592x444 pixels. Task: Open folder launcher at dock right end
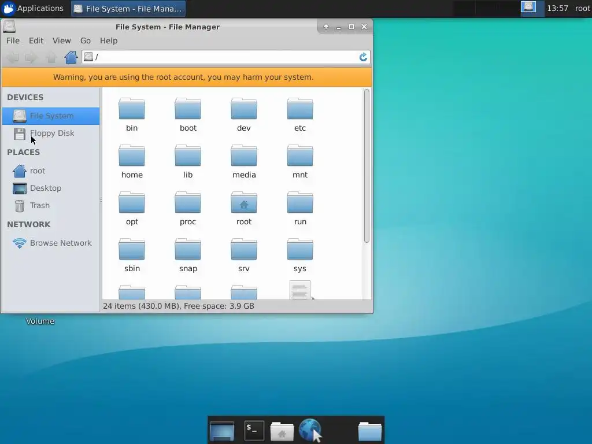point(370,431)
